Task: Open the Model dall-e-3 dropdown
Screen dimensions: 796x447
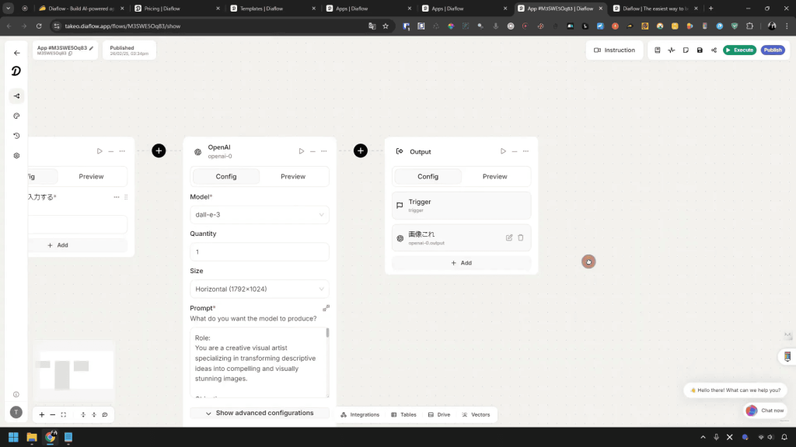Action: click(x=260, y=214)
